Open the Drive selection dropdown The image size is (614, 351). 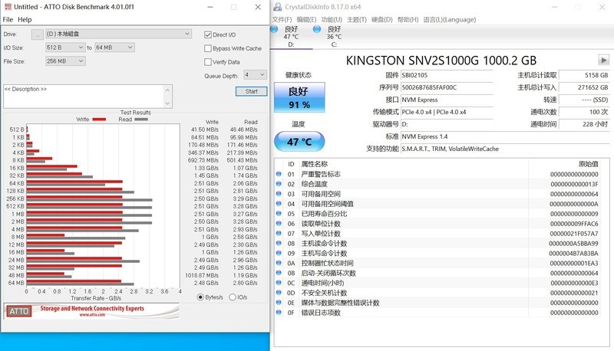(x=119, y=34)
